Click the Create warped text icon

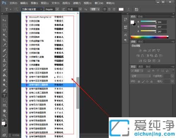point(128,9)
